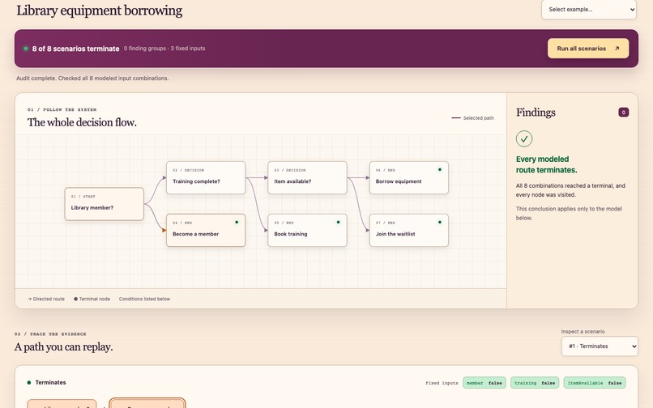Click the training false input chip
The image size is (653, 408).
point(535,383)
